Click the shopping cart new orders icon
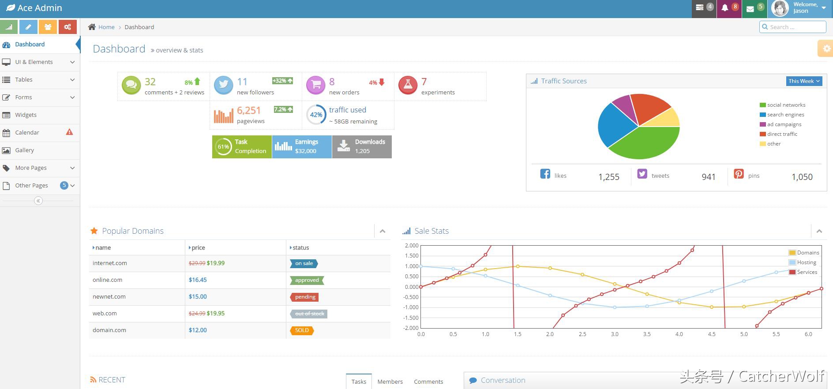Screen dimensions: 833x389 click(316, 85)
